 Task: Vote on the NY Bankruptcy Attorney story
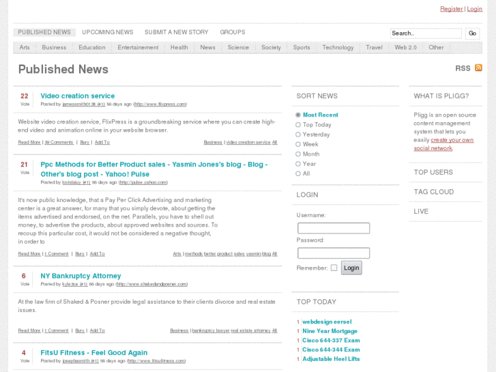pyautogui.click(x=25, y=284)
